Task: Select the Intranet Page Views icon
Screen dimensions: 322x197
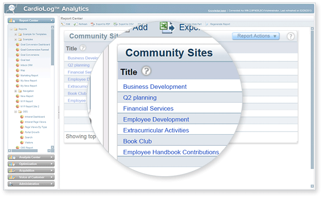Action: coord(22,122)
